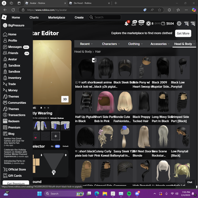Expand the Head & Body dropdown
The image size is (198, 198).
(x=185, y=44)
